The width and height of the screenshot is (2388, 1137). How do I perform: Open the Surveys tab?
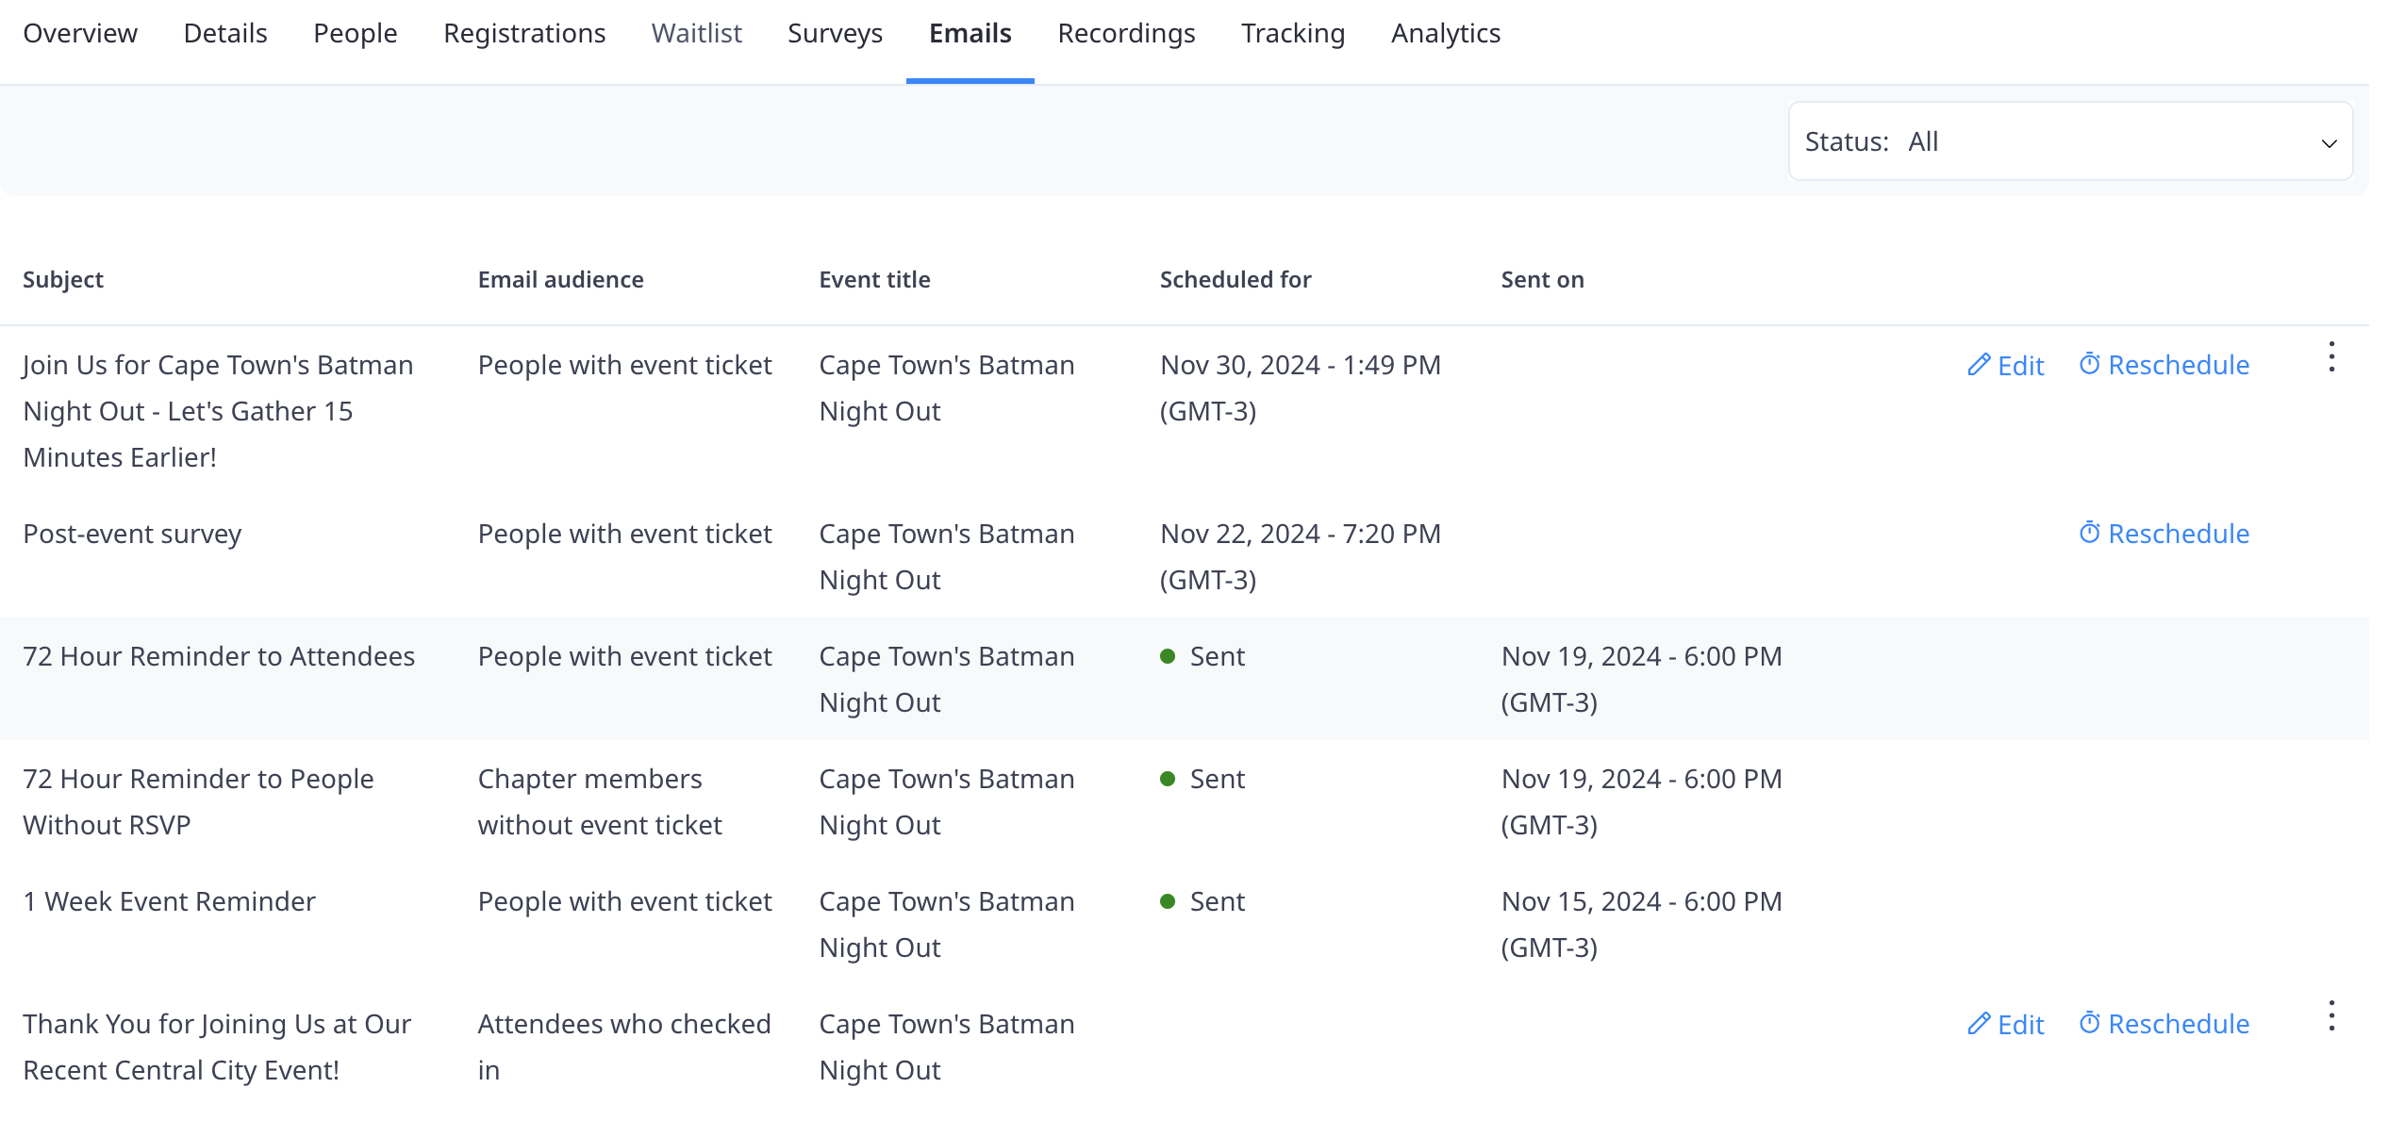pyautogui.click(x=835, y=34)
